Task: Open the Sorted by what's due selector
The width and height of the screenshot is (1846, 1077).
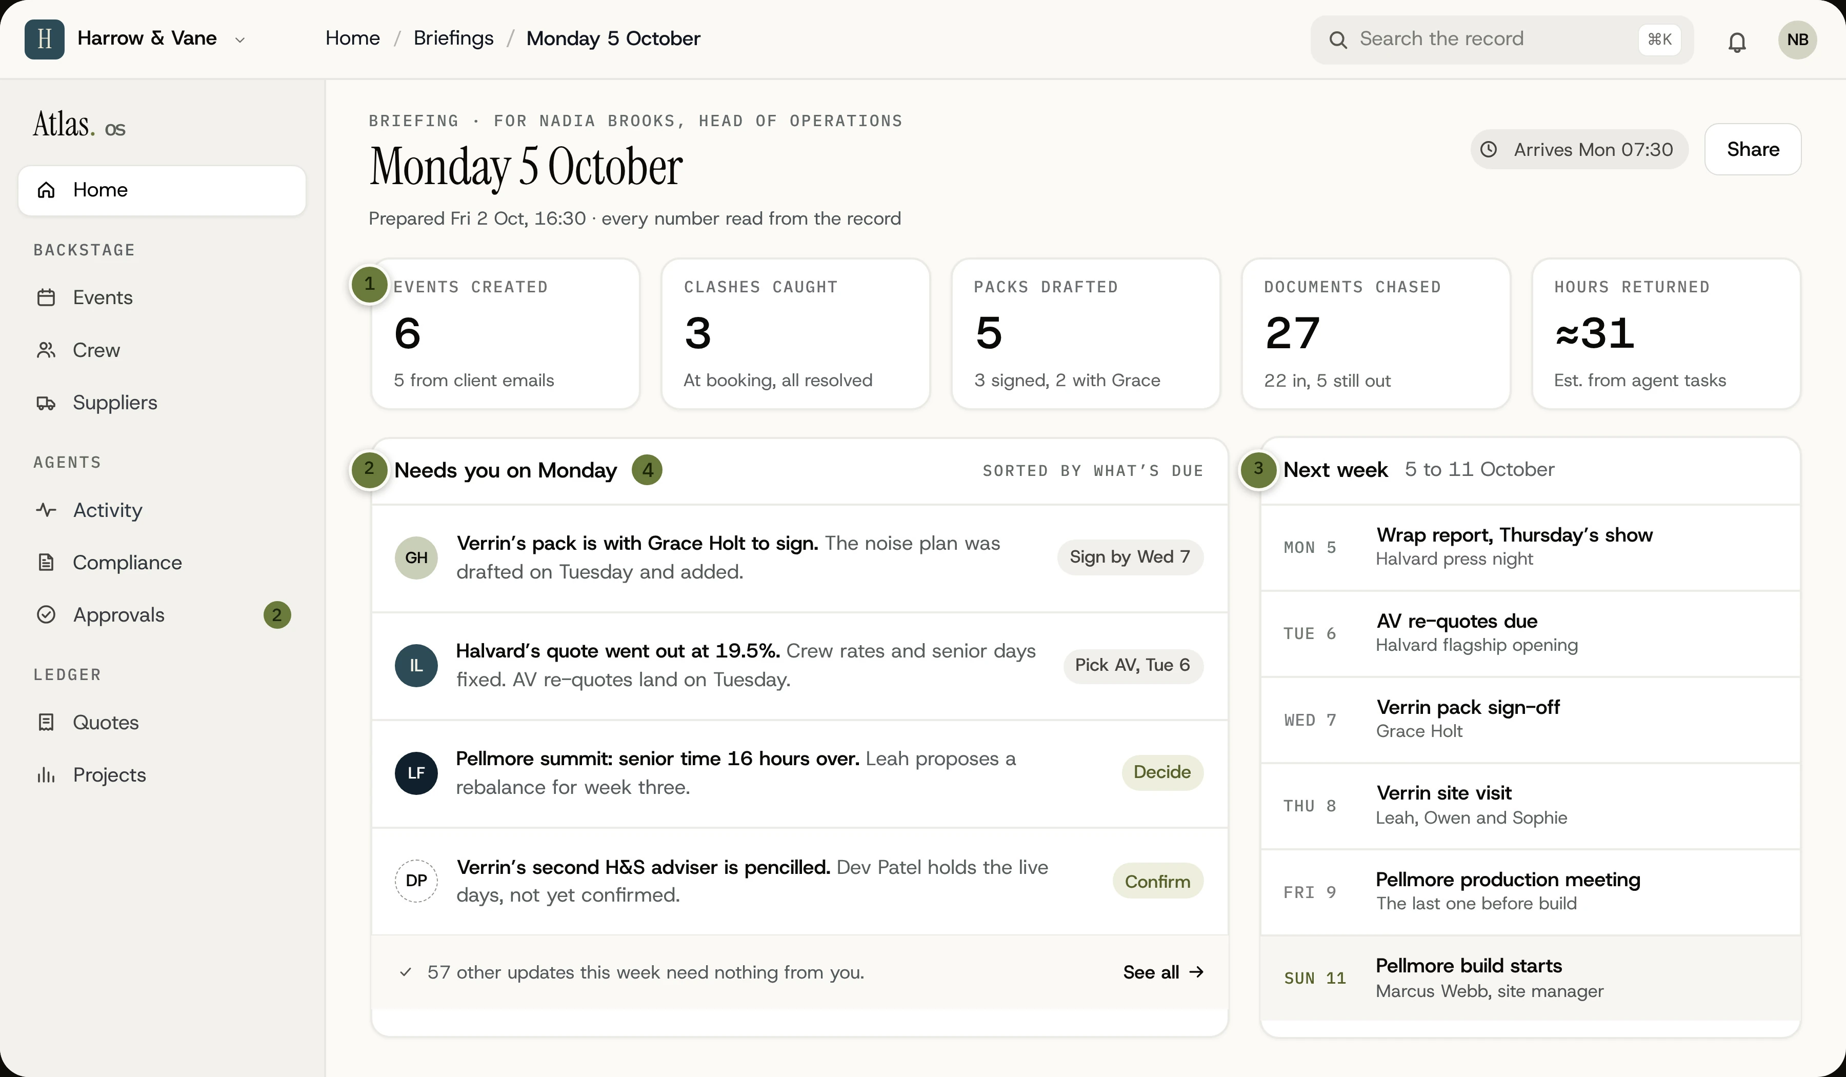Action: point(1093,471)
